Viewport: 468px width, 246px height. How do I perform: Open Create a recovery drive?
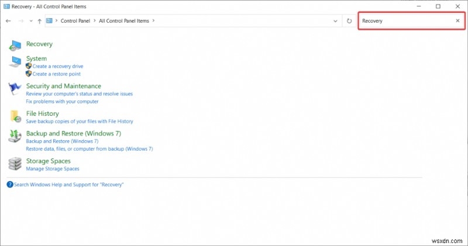[58, 66]
